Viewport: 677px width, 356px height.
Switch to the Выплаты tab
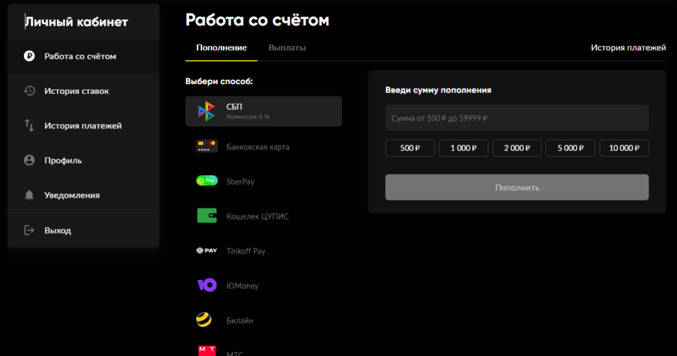click(287, 48)
